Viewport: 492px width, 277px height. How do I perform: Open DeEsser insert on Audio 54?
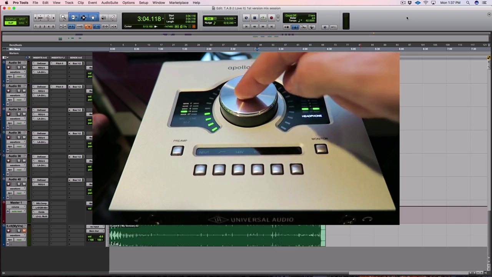coord(40,63)
